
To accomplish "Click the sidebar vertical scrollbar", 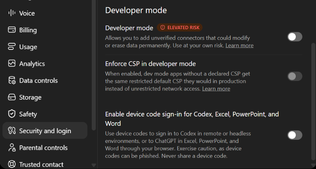I will 94,65.
